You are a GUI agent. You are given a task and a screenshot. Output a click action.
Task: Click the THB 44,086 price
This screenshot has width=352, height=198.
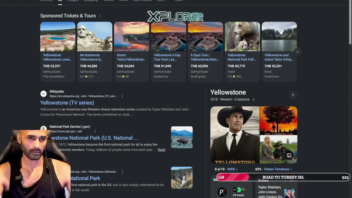pyautogui.click(x=89, y=66)
